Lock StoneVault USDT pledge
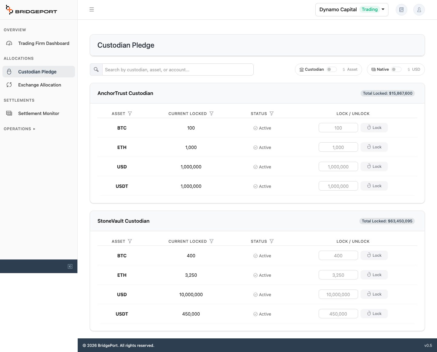This screenshot has height=352, width=437. 374,314
